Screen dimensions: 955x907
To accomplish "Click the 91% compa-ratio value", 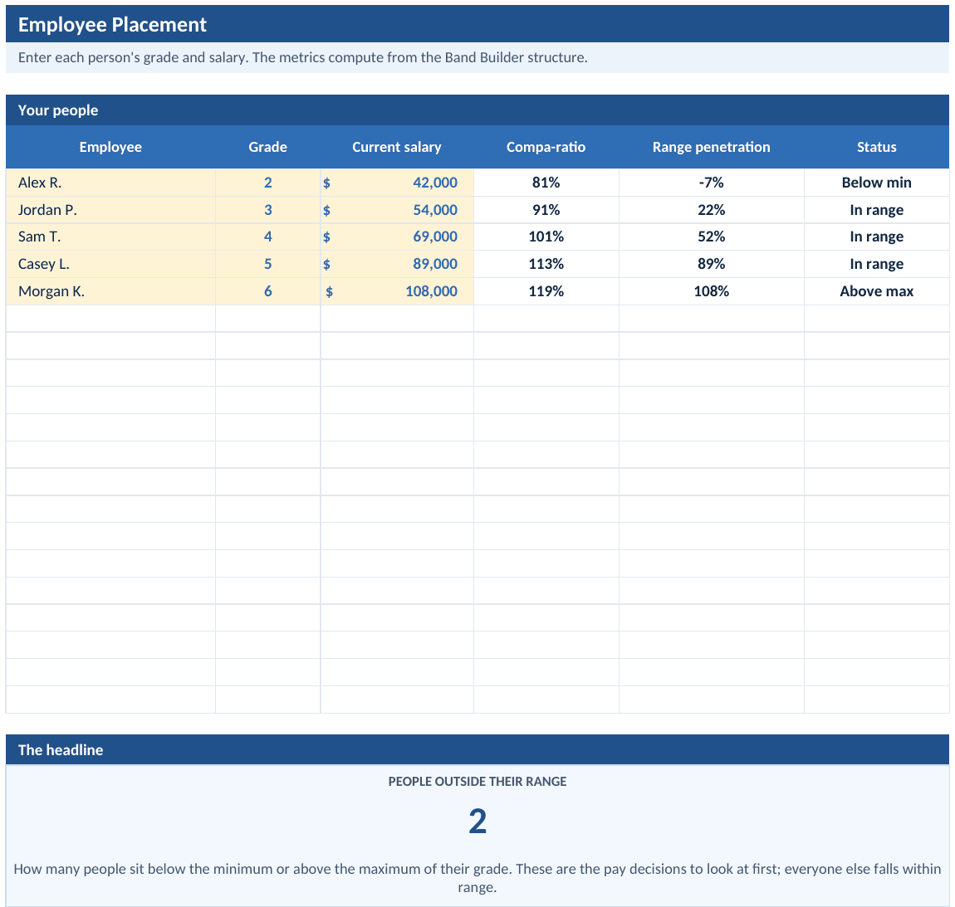I will point(546,210).
